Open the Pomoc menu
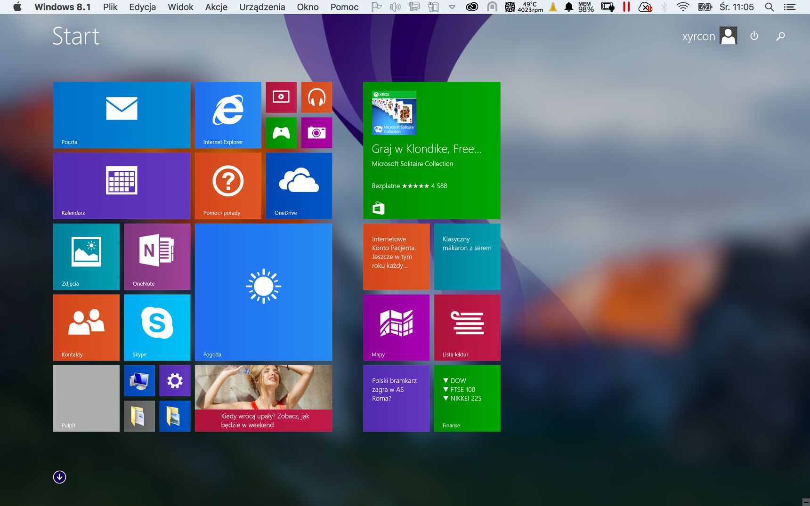The height and width of the screenshot is (506, 810). coord(344,7)
